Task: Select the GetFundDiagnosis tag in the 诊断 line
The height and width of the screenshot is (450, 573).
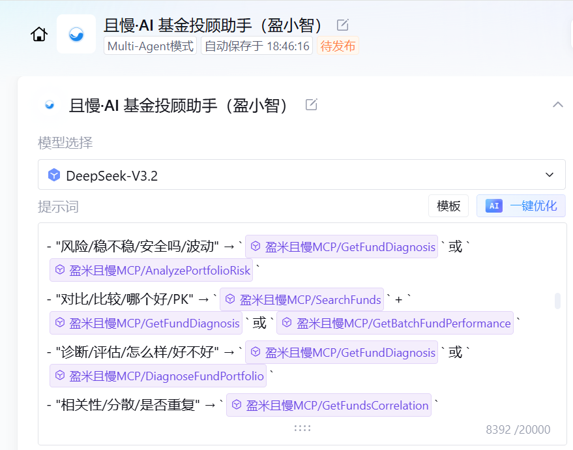Action: [x=342, y=352]
